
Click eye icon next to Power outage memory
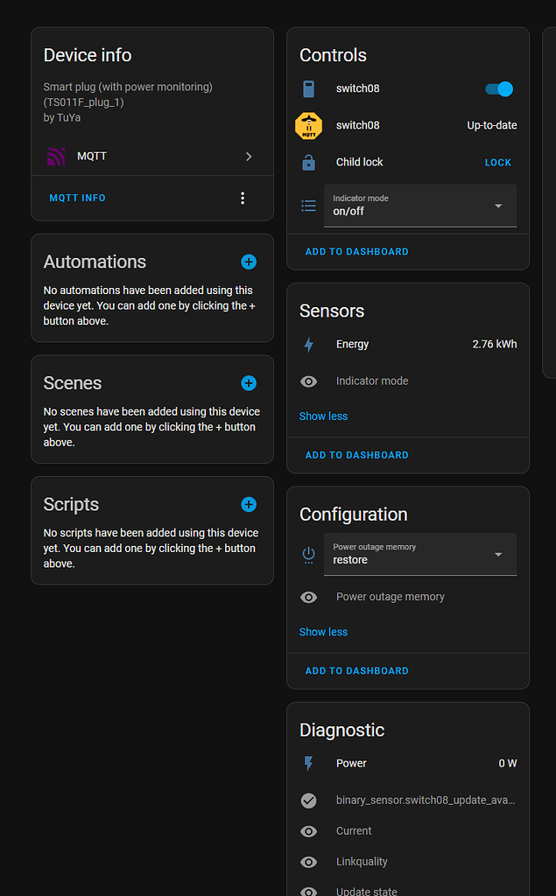308,597
